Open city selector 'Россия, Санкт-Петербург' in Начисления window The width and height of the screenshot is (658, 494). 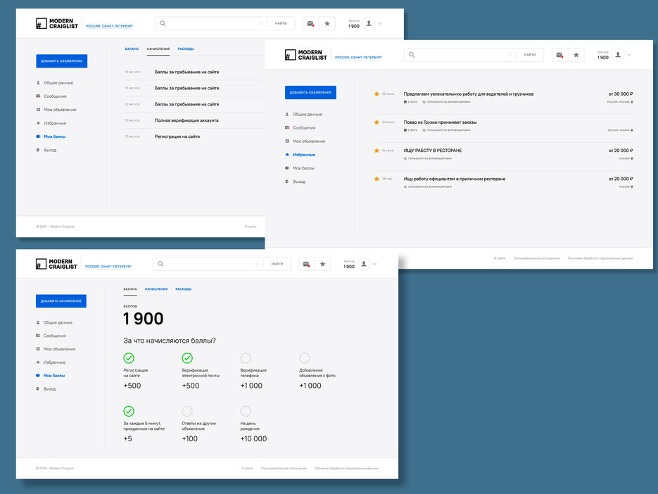[110, 26]
